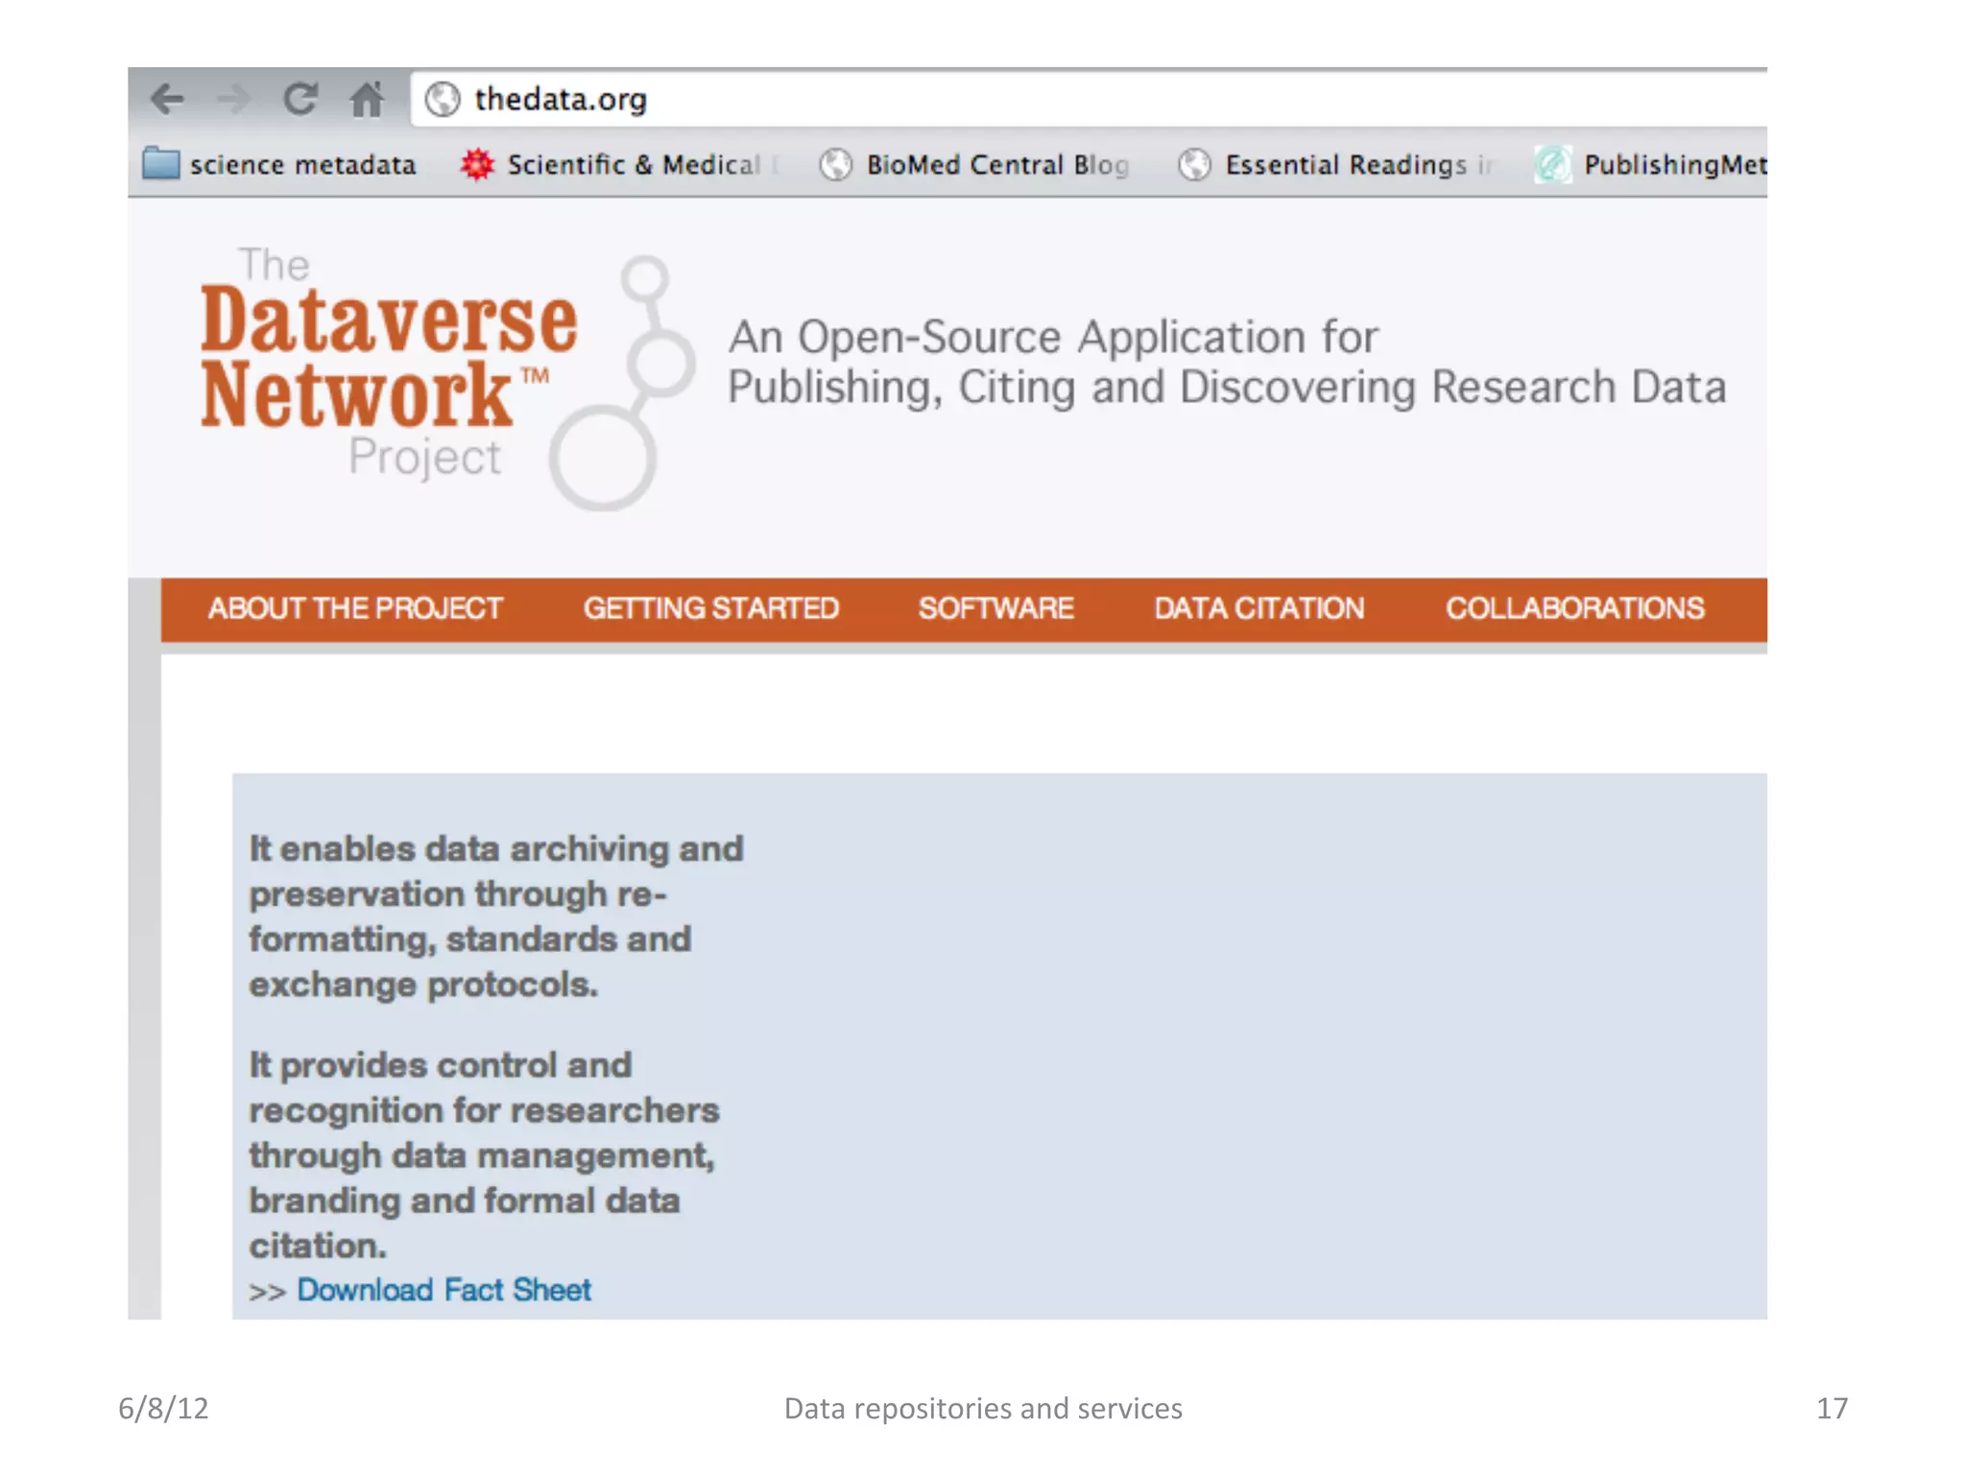
Task: Click the browser back arrow
Action: coord(168,99)
